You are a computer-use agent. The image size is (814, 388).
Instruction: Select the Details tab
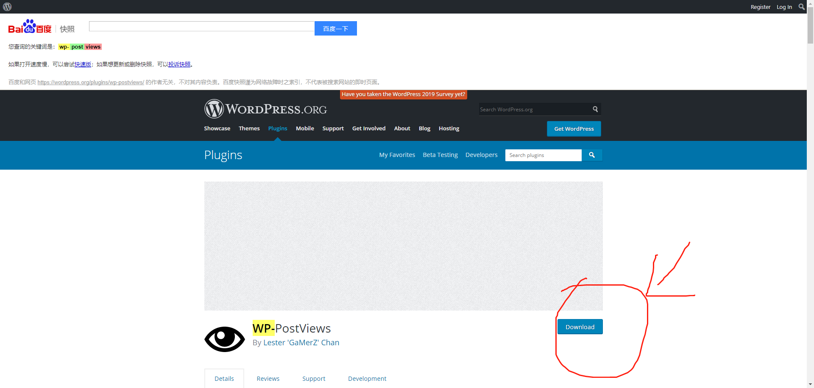pyautogui.click(x=224, y=378)
